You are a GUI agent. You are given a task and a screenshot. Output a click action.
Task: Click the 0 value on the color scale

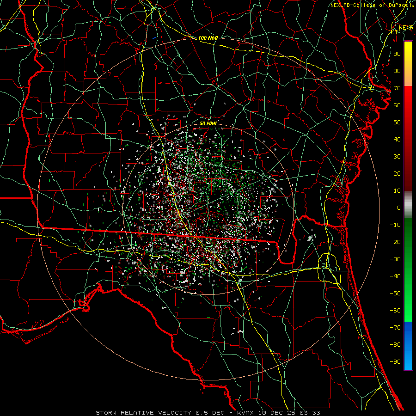pos(399,208)
